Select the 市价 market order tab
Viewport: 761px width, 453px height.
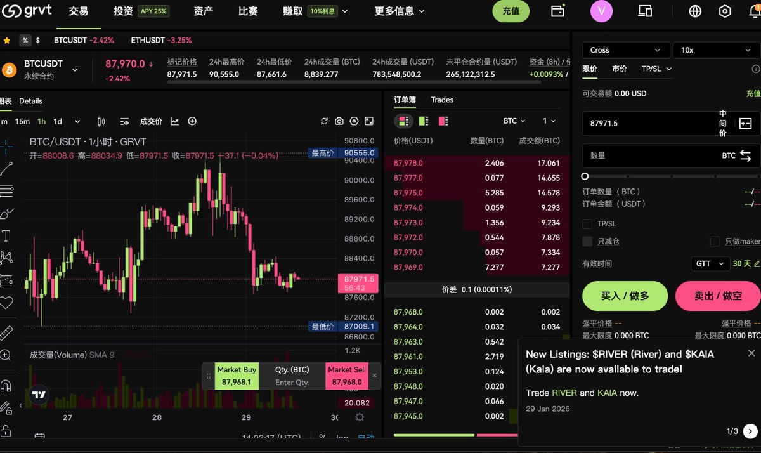pos(620,69)
